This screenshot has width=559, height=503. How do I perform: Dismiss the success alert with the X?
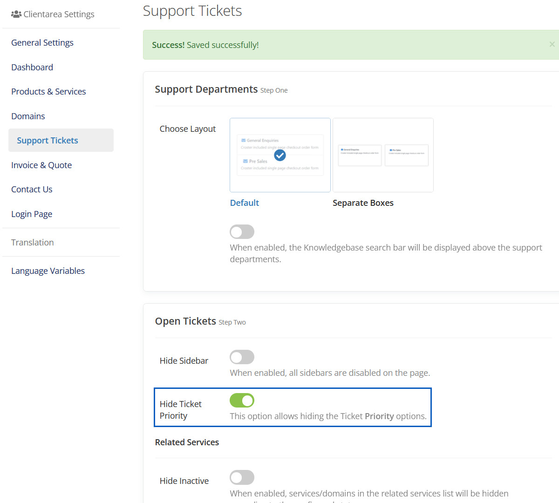(x=552, y=44)
